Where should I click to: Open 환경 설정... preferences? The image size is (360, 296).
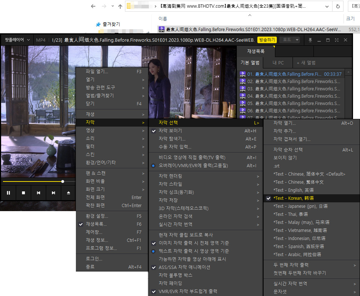[112, 216]
